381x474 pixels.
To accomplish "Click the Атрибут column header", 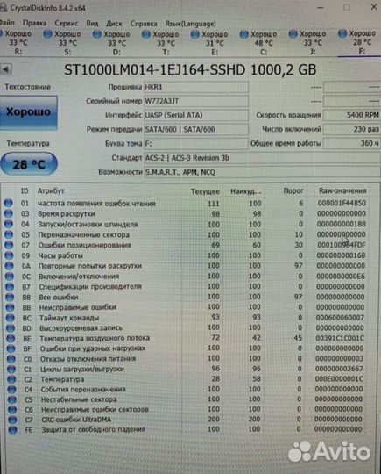I will click(51, 190).
